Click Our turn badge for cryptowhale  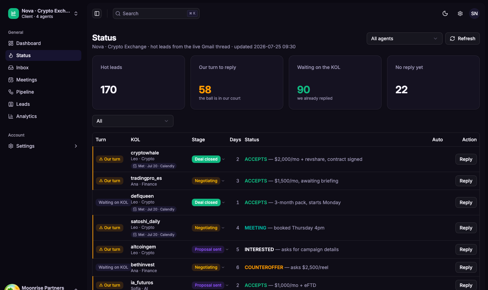(x=109, y=159)
